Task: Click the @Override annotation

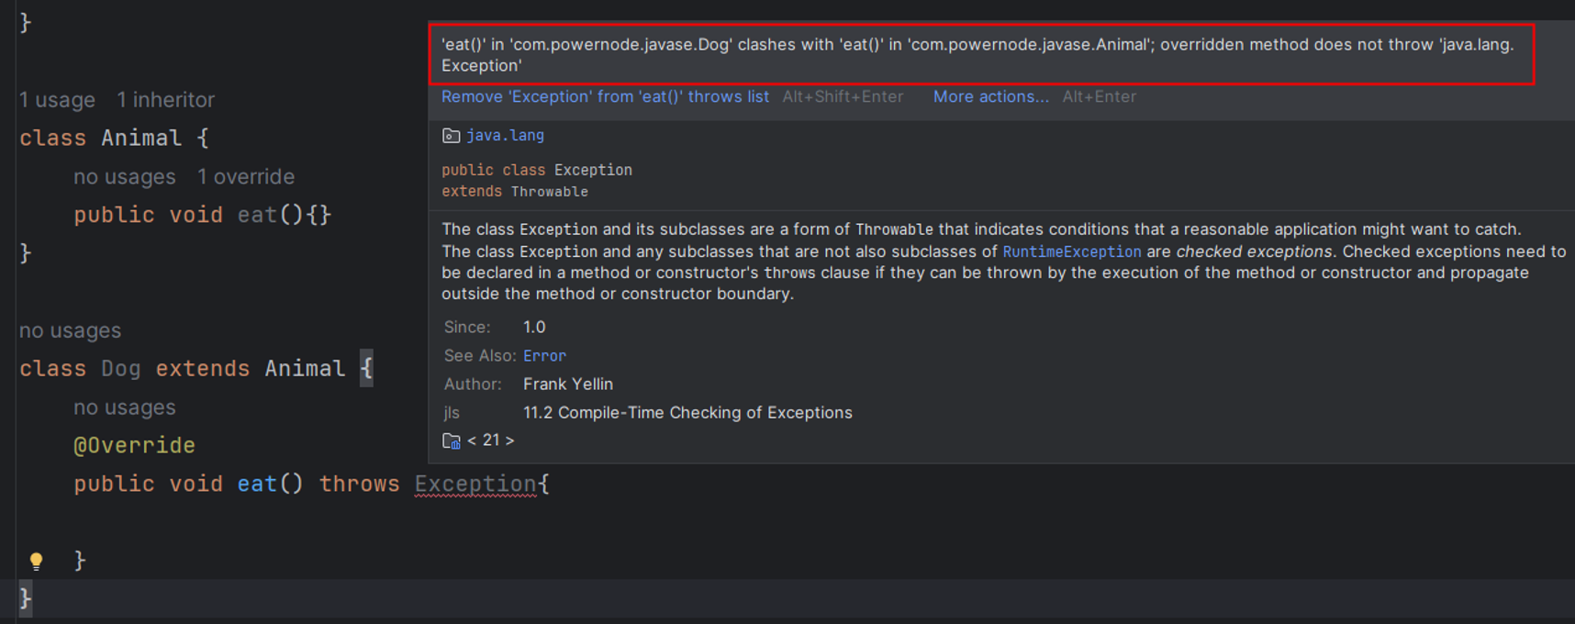Action: pyautogui.click(x=134, y=445)
